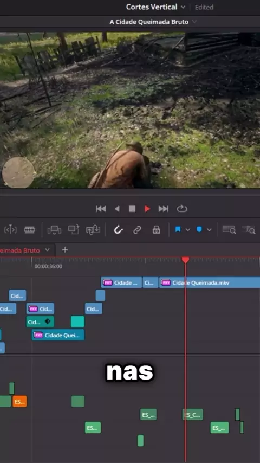Jump to first frame transport button
Screen dimensions: 260x463
coord(101,209)
